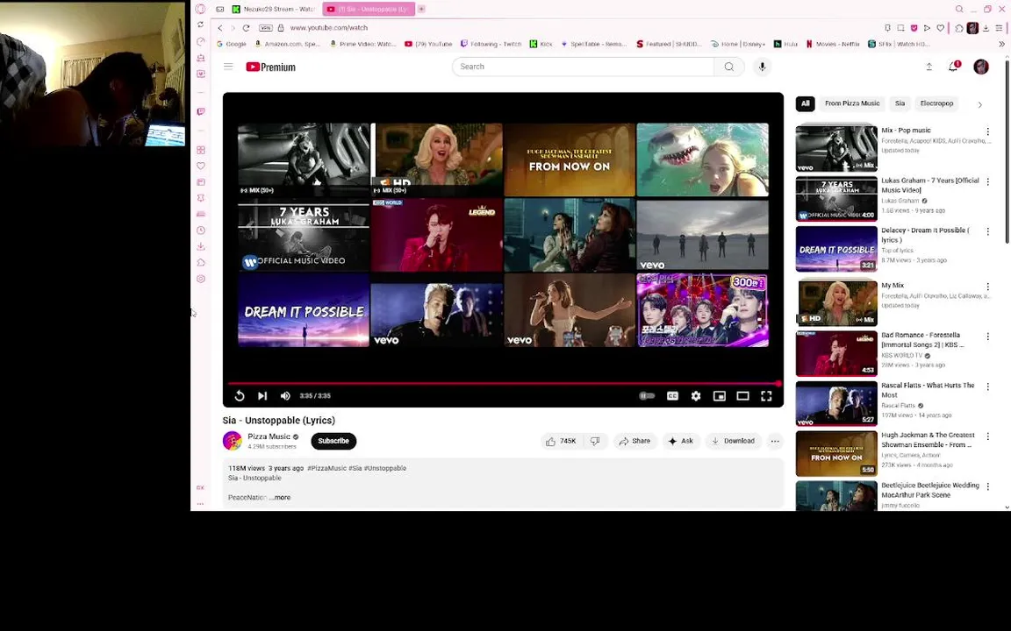This screenshot has width=1011, height=631.
Task: Enable miniplayer mode icon
Action: pos(720,396)
